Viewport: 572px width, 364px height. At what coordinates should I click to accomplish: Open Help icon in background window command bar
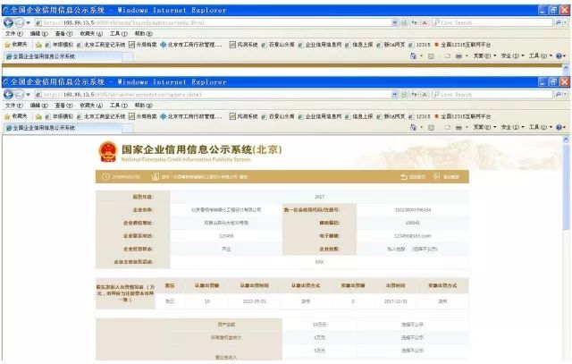click(559, 55)
